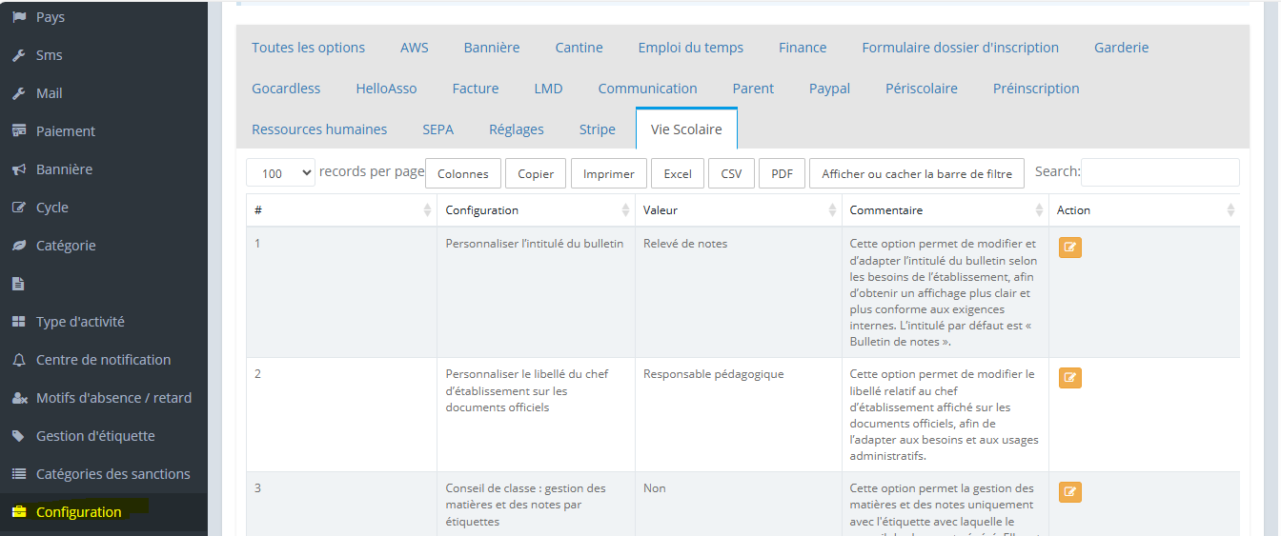
Task: Click the edit icon for row 2
Action: coord(1069,378)
